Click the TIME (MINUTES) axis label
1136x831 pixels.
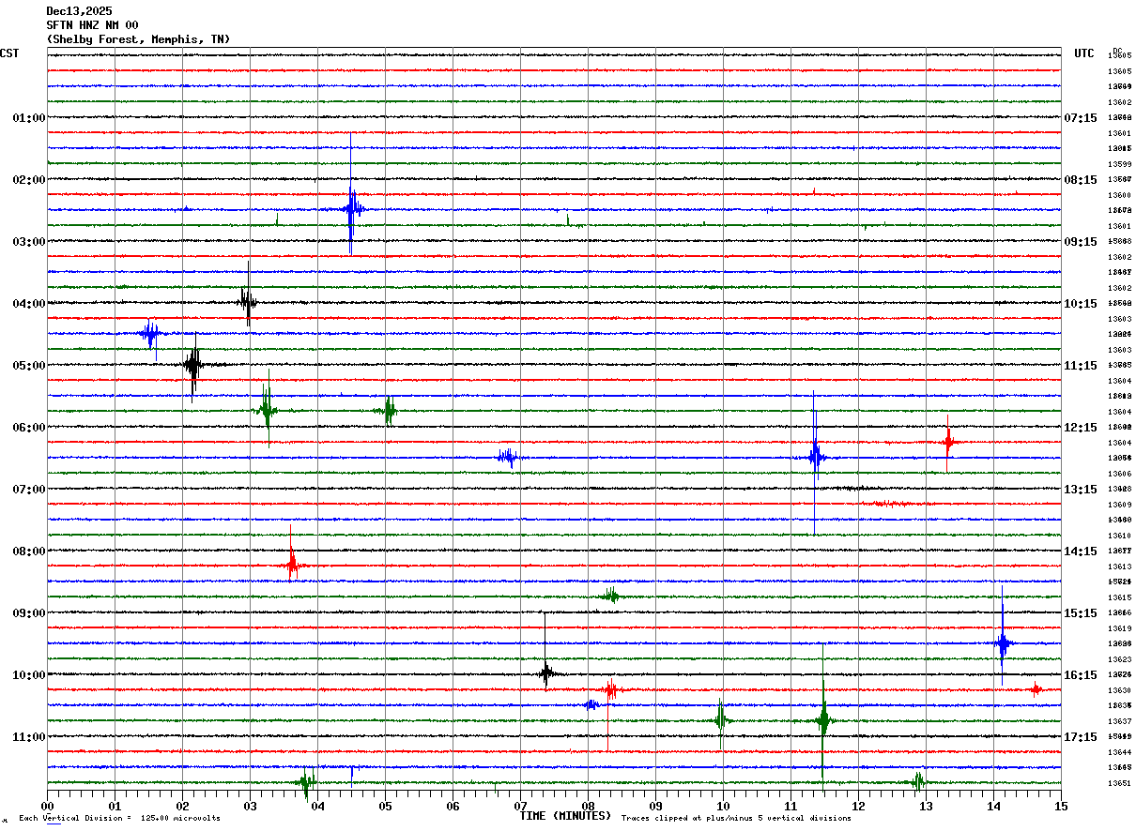(565, 816)
